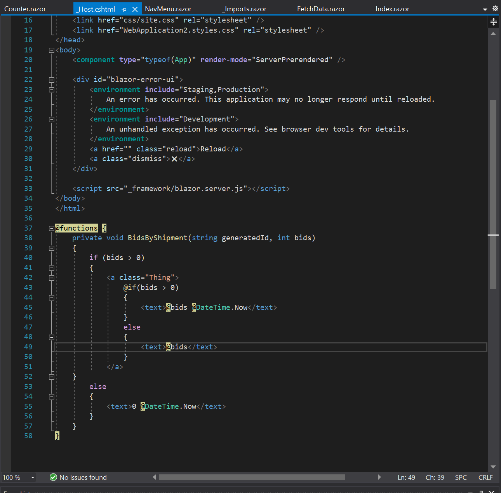This screenshot has width=501, height=493.
Task: Pin the _Host.cshtml tab
Action: pyautogui.click(x=124, y=9)
